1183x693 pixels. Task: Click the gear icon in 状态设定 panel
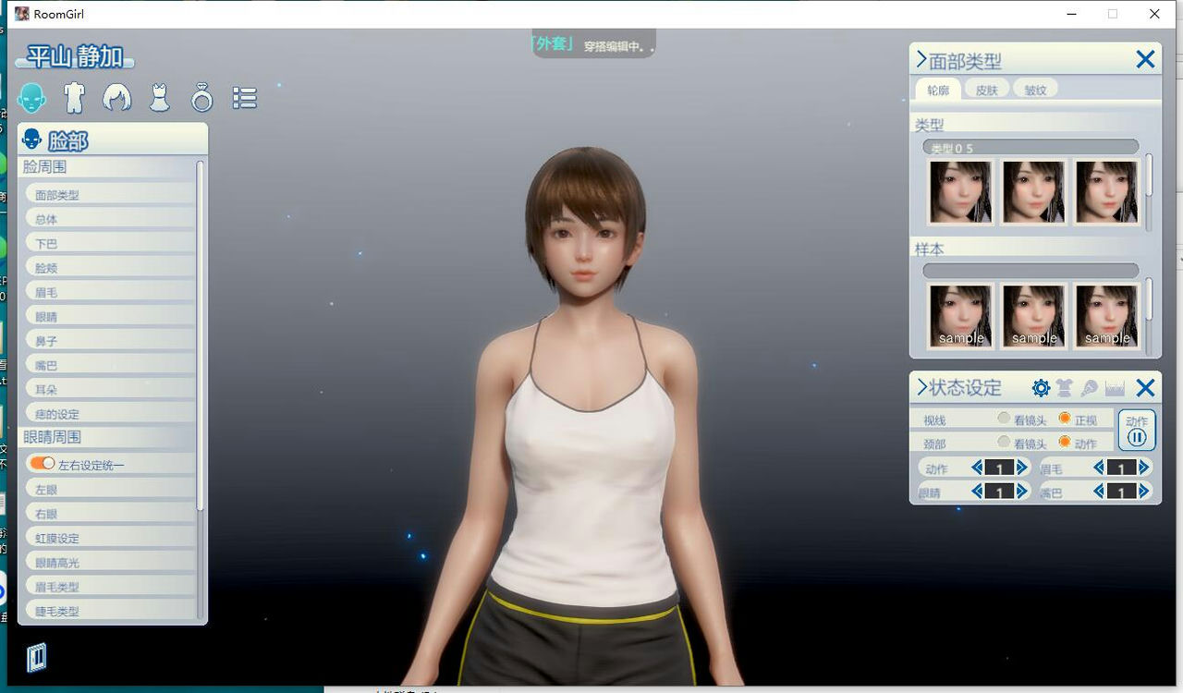1040,387
